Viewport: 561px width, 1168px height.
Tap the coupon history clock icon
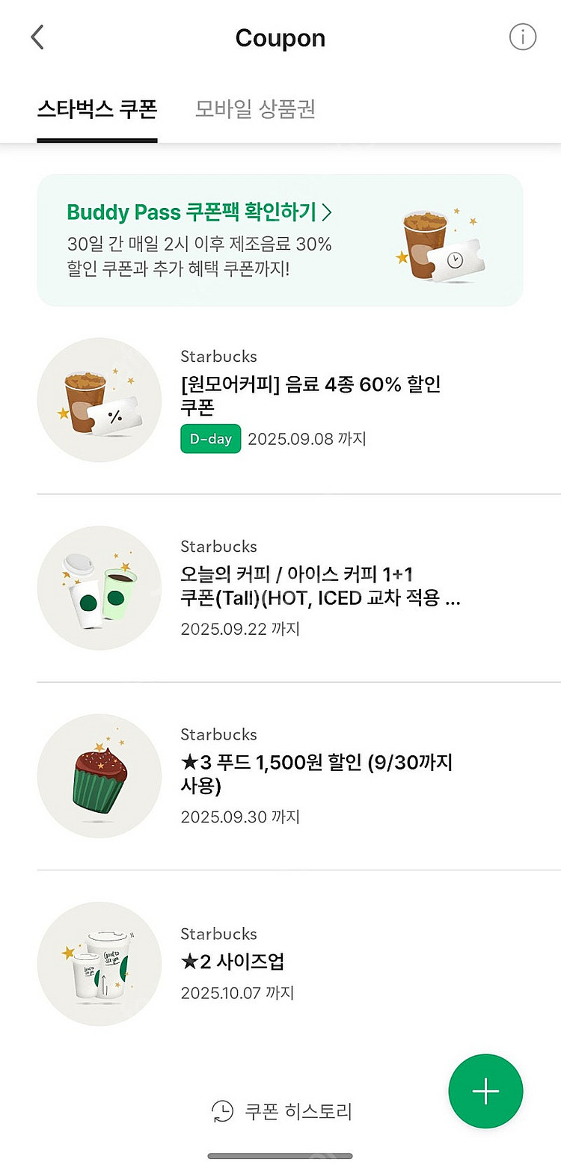[x=222, y=1111]
